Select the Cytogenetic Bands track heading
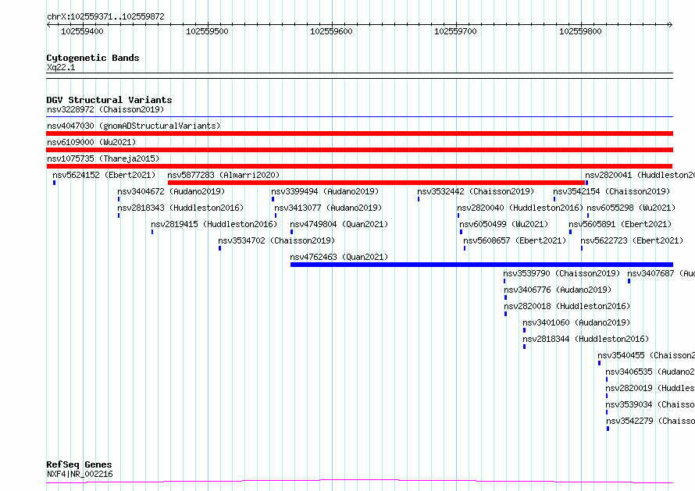 [x=93, y=58]
